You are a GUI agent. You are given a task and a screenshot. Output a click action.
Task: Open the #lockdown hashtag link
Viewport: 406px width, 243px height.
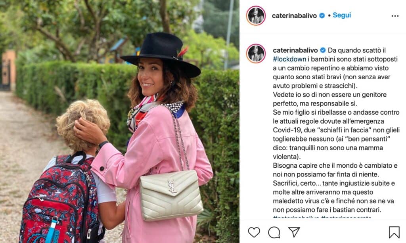pyautogui.click(x=289, y=59)
